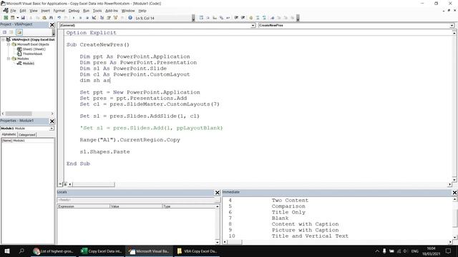Open Project Explorer from the toolbar icon
Image resolution: width=458 pixels, height=257 pixels.
pyautogui.click(x=102, y=18)
